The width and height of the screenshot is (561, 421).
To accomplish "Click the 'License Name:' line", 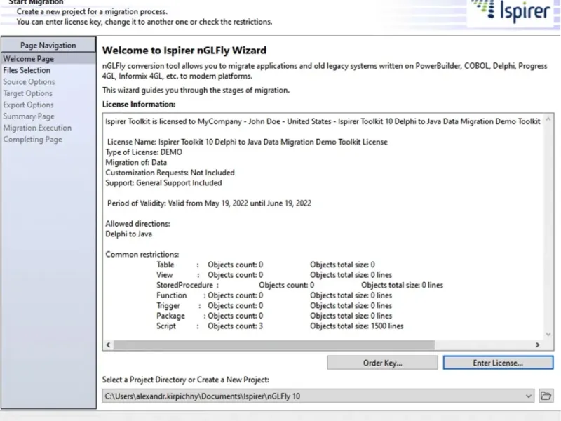I will tap(248, 142).
